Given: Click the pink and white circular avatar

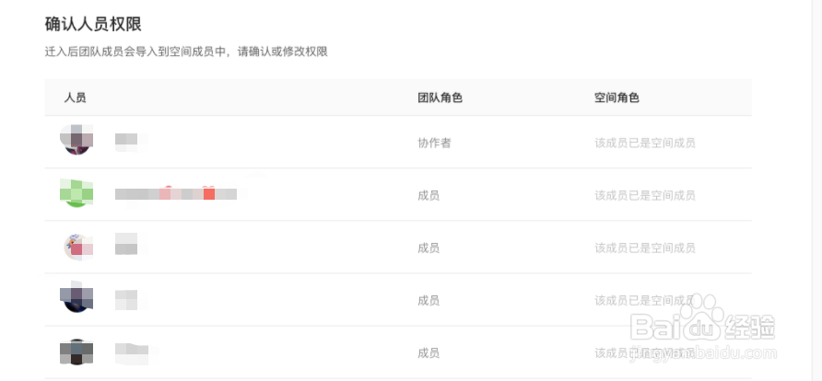Looking at the screenshot, I should pos(78,247).
